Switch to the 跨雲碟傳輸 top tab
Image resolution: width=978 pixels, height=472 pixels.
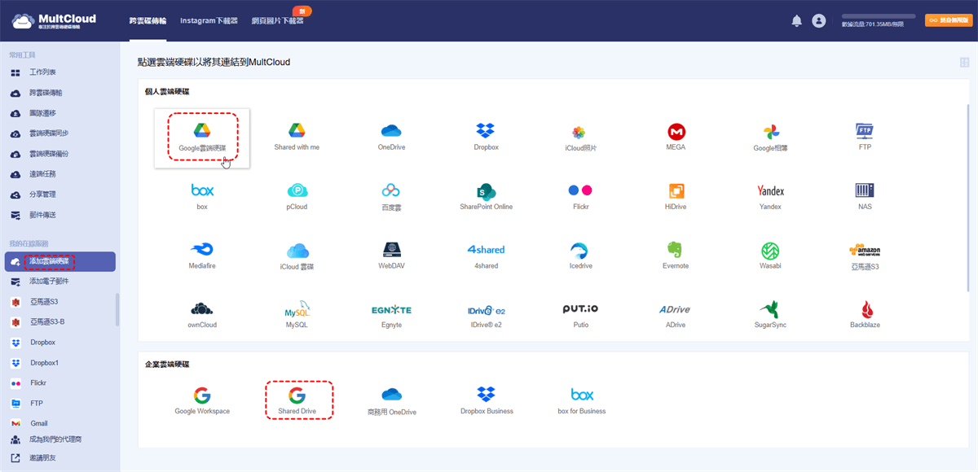point(148,21)
